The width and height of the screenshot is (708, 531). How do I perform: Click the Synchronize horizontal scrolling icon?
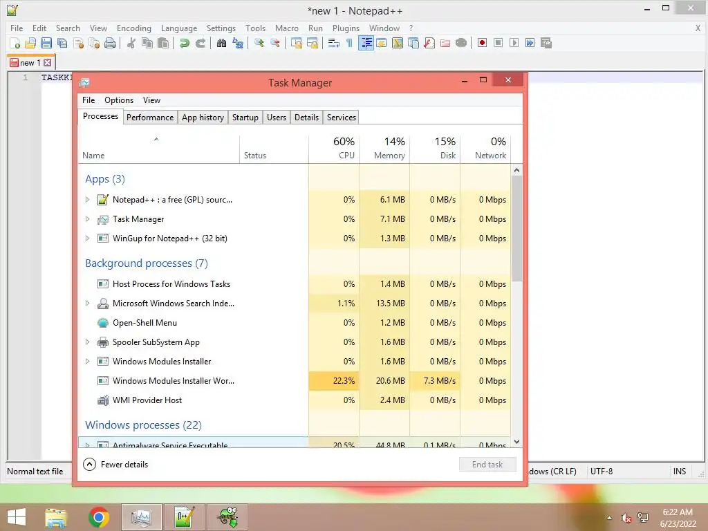(x=312, y=44)
